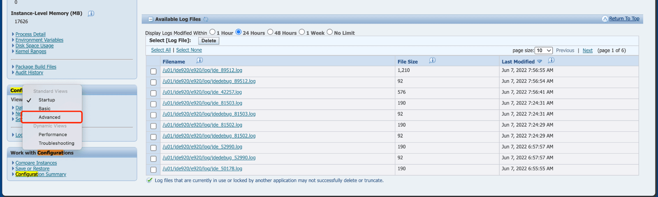Open the Compare Instances link
The width and height of the screenshot is (658, 197).
coord(36,163)
